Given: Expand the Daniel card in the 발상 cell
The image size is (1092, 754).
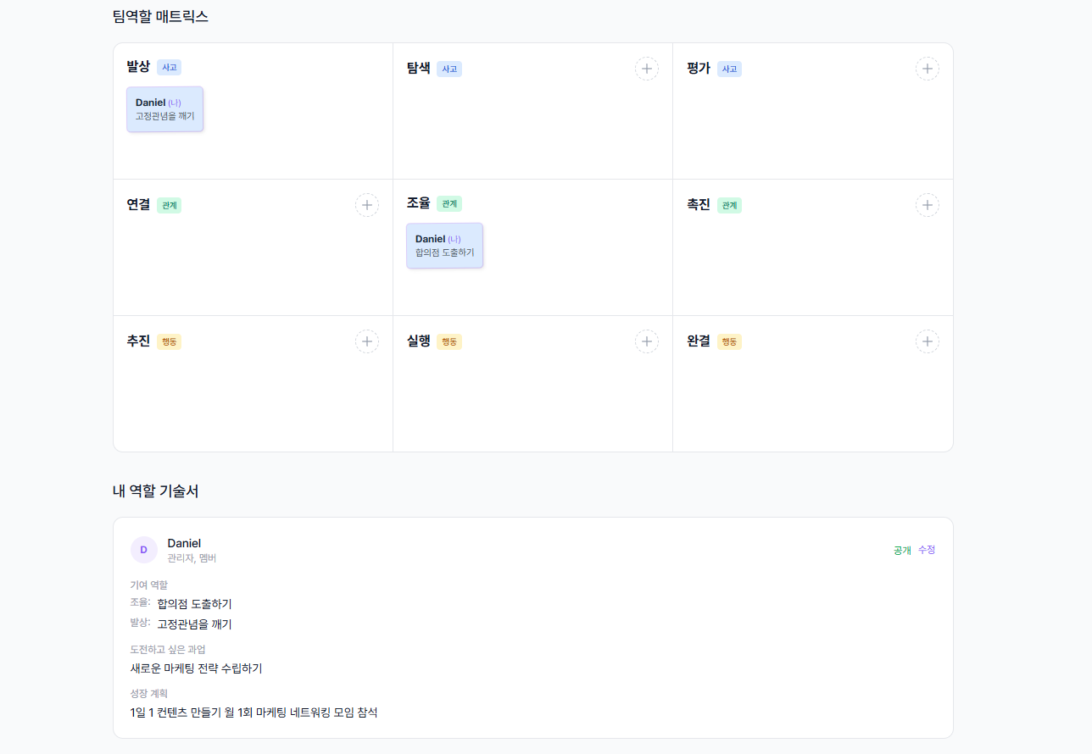Looking at the screenshot, I should (164, 108).
